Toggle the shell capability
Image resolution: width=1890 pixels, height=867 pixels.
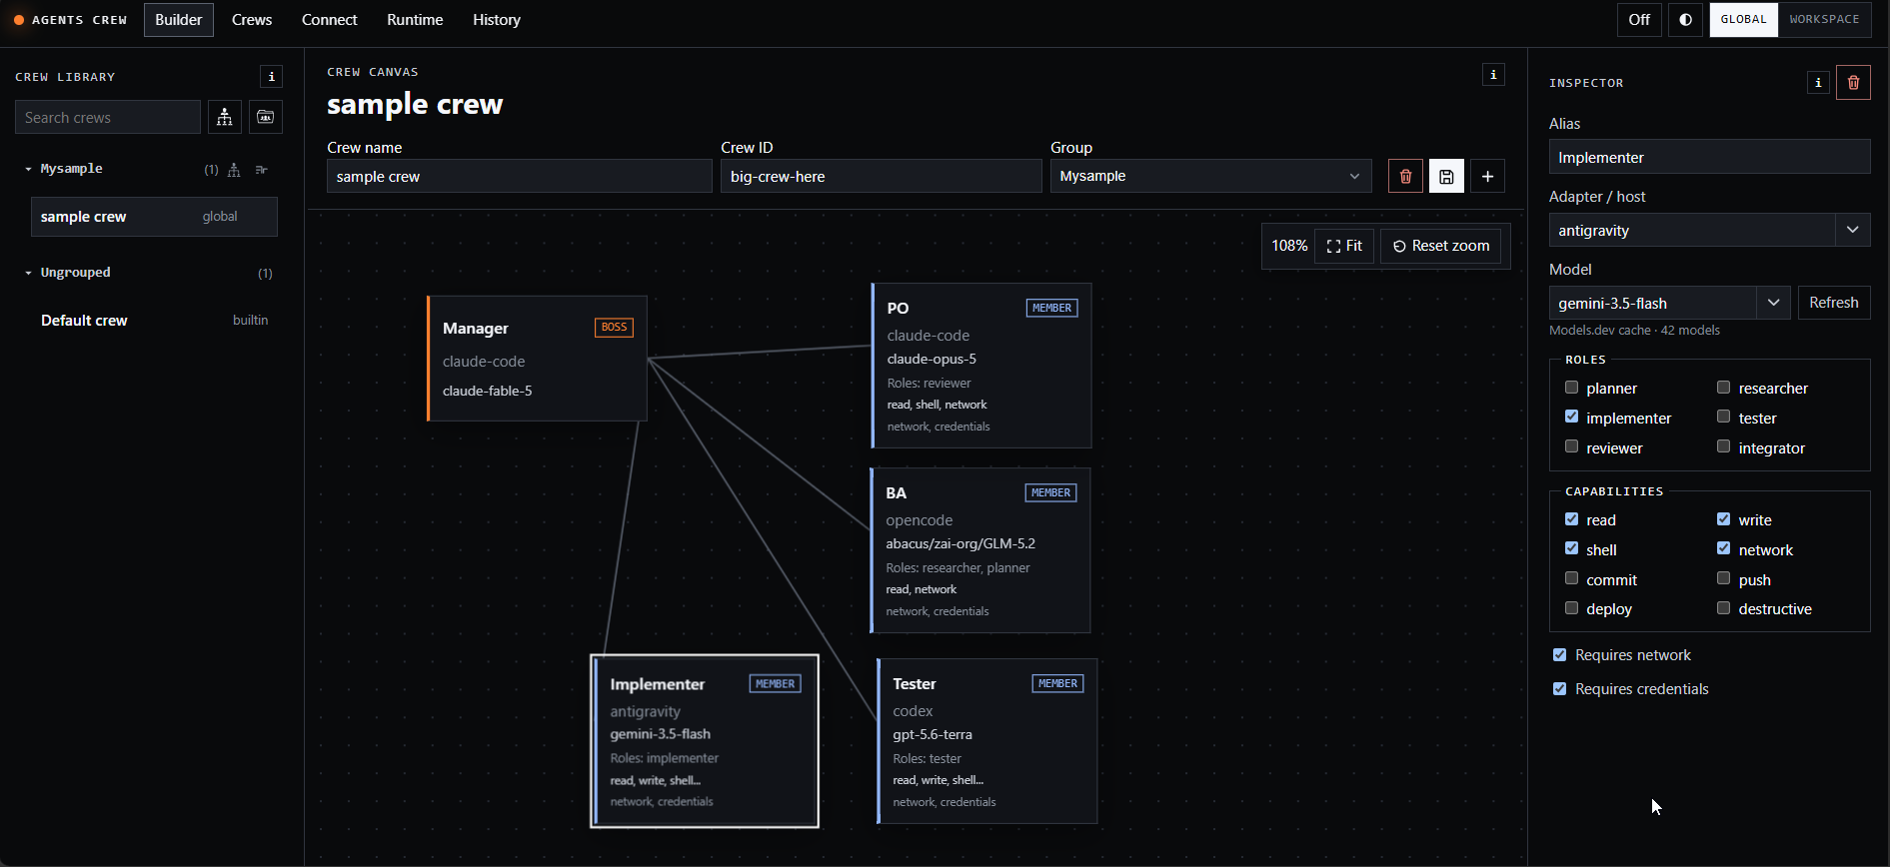1572,548
